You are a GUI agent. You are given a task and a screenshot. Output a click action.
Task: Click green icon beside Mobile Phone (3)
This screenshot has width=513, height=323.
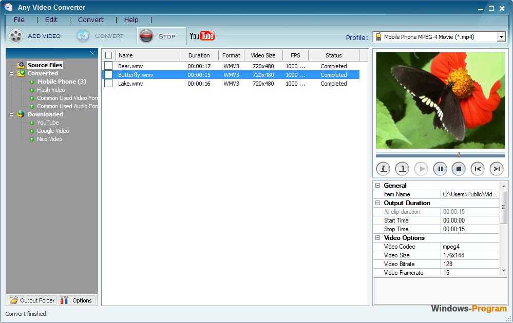(x=32, y=82)
